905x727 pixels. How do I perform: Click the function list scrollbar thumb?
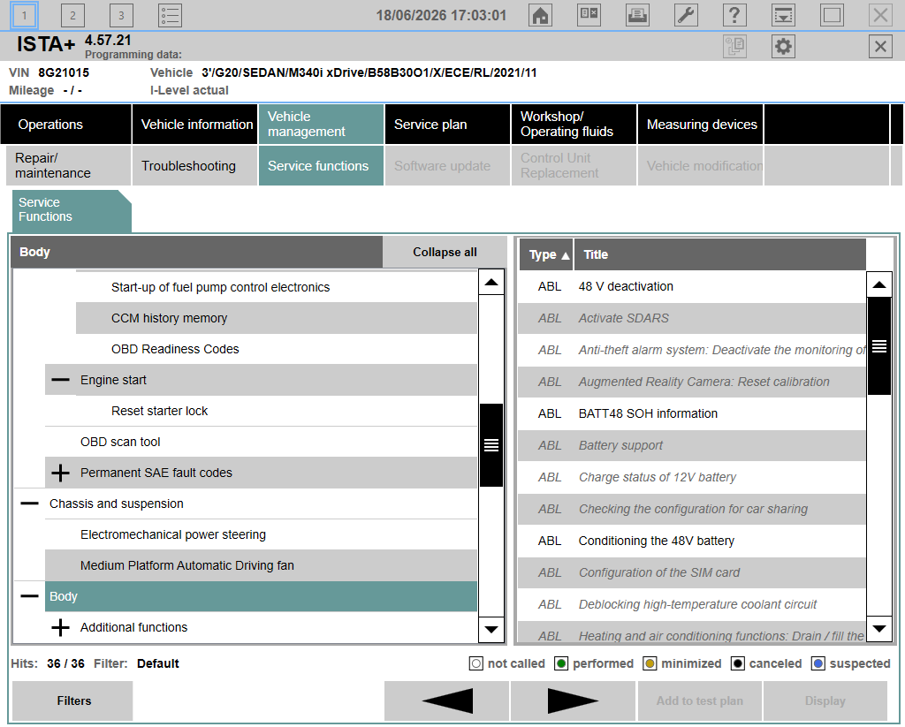click(x=879, y=346)
